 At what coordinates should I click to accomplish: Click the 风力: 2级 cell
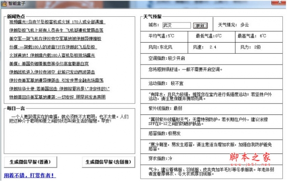point(259,48)
